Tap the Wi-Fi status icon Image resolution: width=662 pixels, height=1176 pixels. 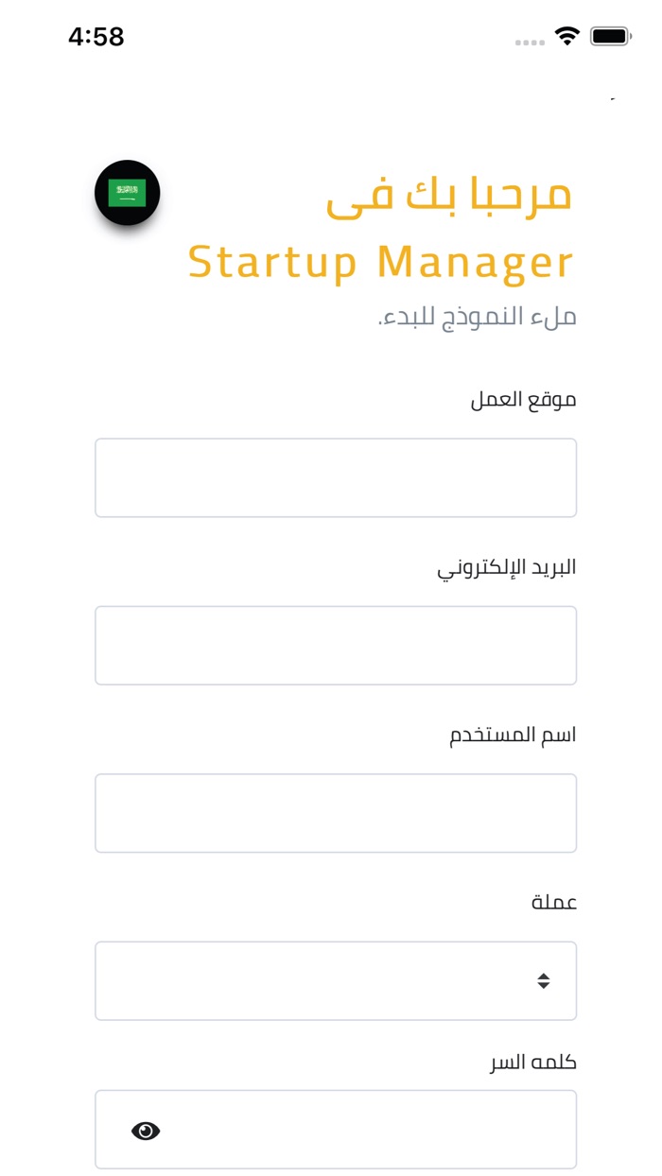click(x=565, y=34)
